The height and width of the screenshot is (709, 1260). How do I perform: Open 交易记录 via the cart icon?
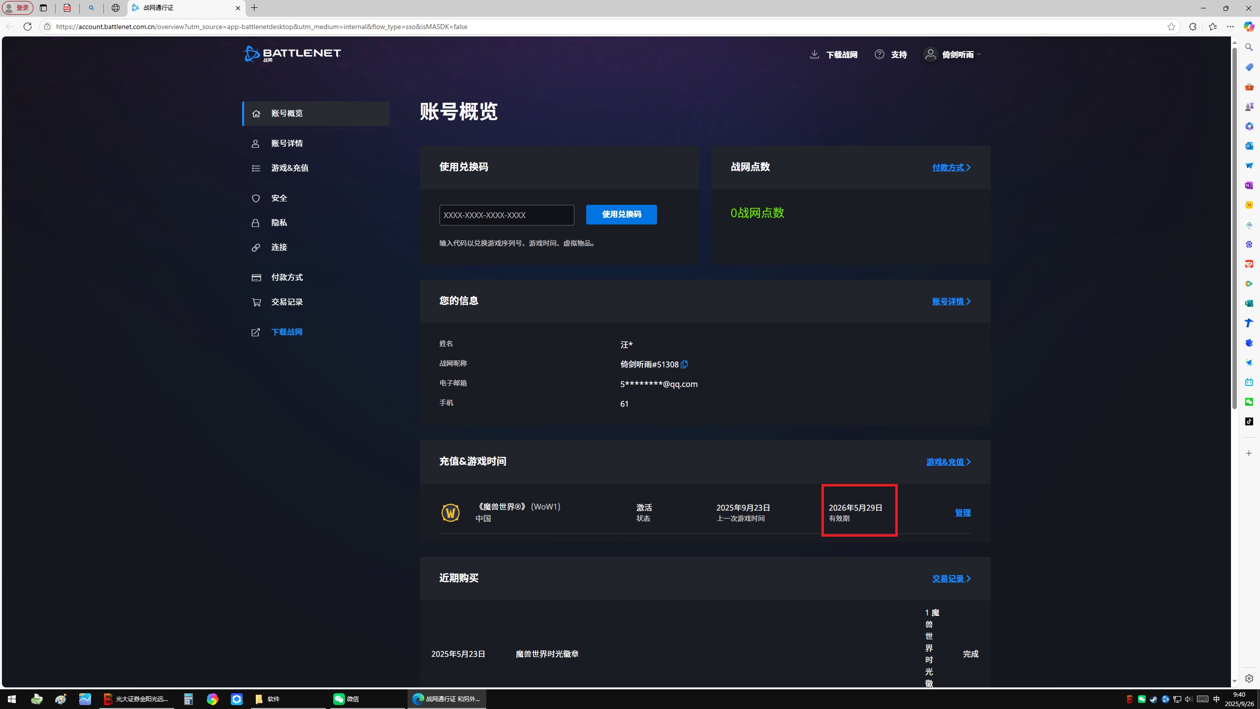(x=256, y=302)
